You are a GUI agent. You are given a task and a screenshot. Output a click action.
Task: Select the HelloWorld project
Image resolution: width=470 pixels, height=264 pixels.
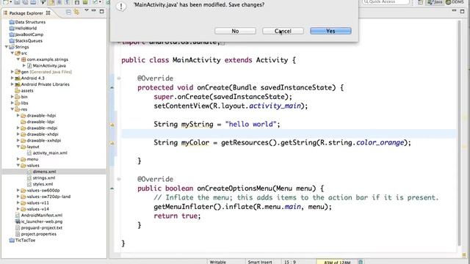[26, 28]
